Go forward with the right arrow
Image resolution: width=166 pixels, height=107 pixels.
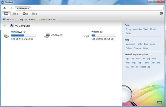click(x=11, y=8)
